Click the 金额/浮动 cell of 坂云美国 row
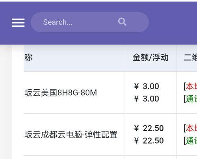The height and width of the screenshot is (159, 197). [x=151, y=92]
